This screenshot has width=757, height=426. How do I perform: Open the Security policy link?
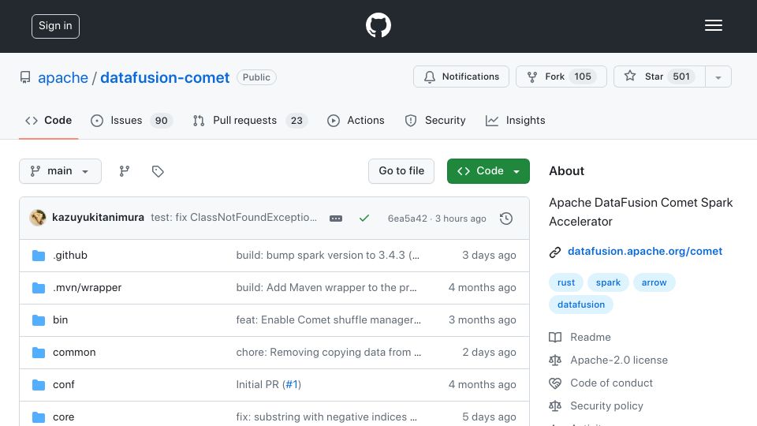[x=606, y=405]
